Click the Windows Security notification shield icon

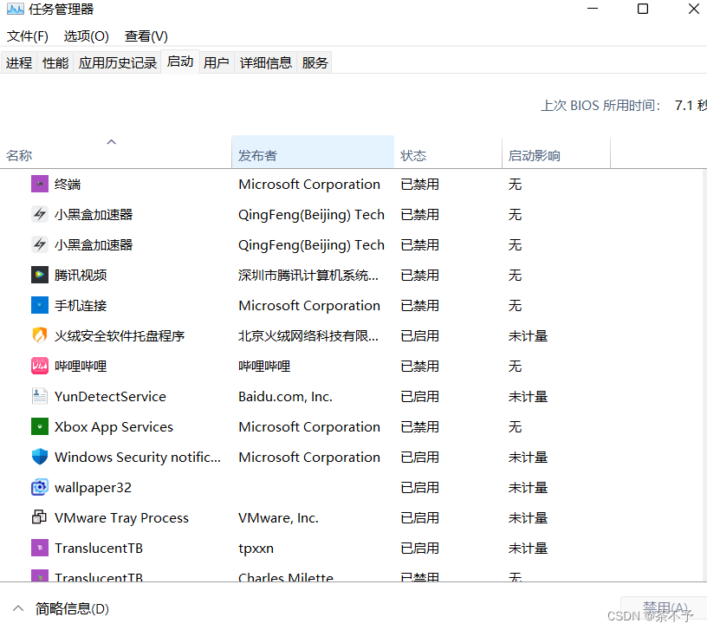[40, 457]
